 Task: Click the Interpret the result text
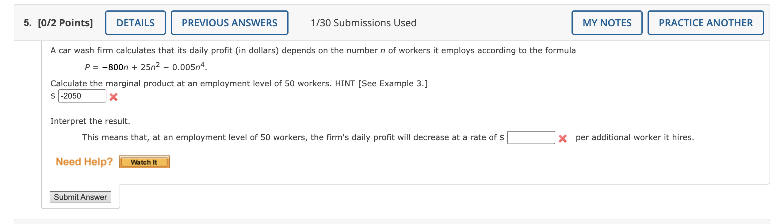click(x=90, y=121)
